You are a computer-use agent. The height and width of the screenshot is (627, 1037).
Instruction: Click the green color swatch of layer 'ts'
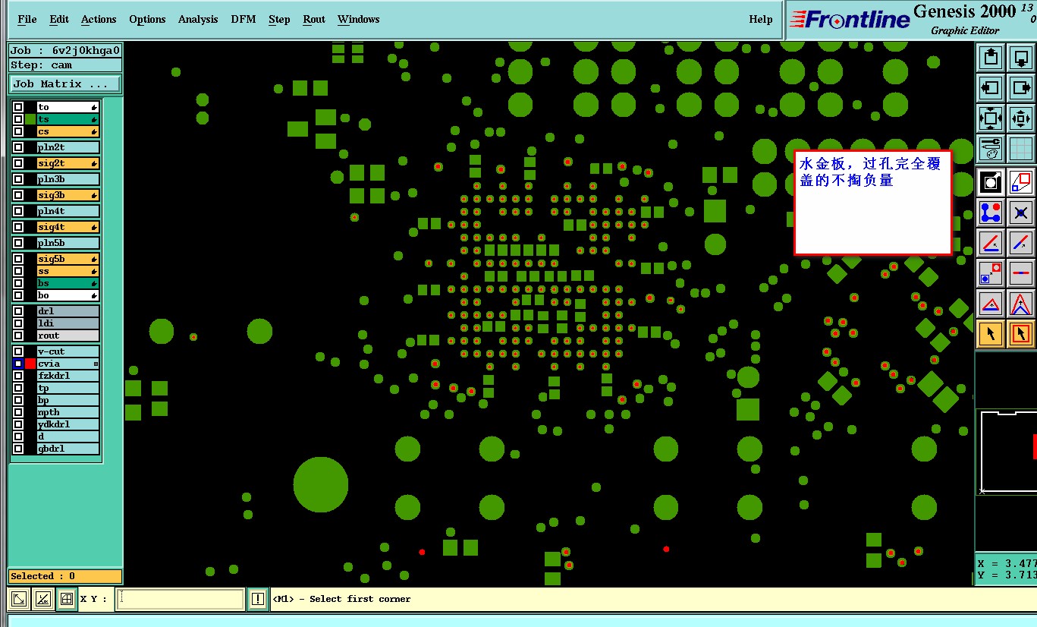click(30, 119)
